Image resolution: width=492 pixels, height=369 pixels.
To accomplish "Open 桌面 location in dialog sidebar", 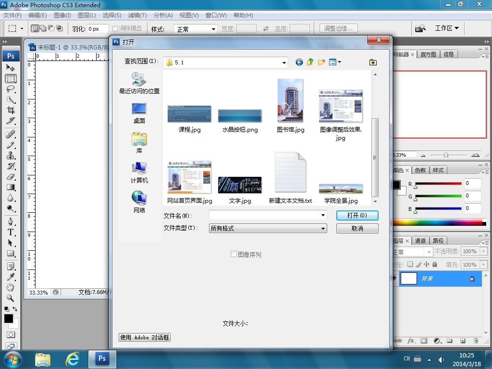I will 139,113.
